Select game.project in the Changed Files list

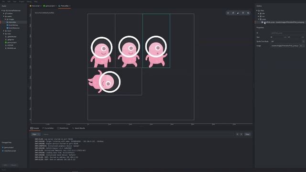point(9,148)
